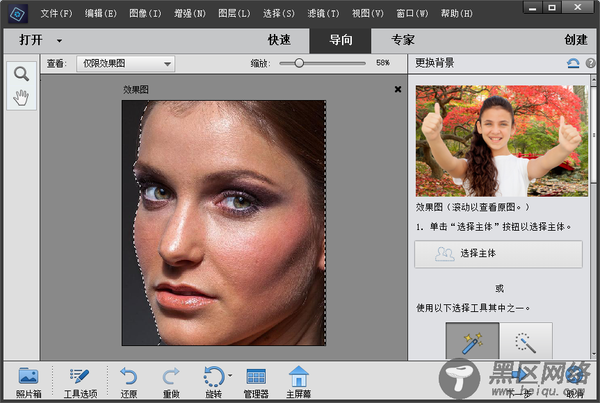This screenshot has width=600, height=403.
Task: Select the Hand pan tool
Action: coord(21,97)
